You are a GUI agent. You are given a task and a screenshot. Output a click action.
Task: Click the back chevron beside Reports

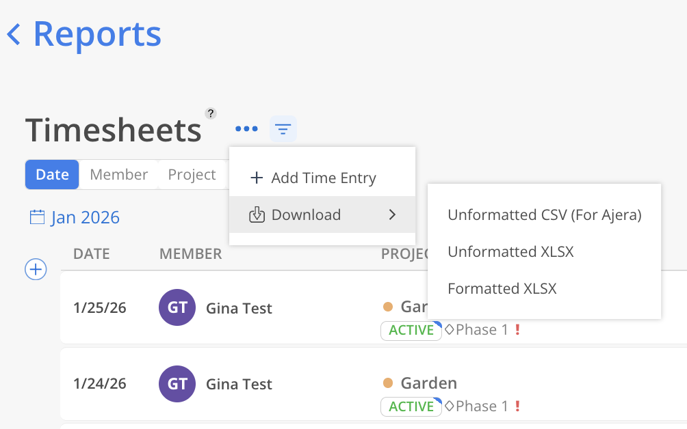point(14,34)
